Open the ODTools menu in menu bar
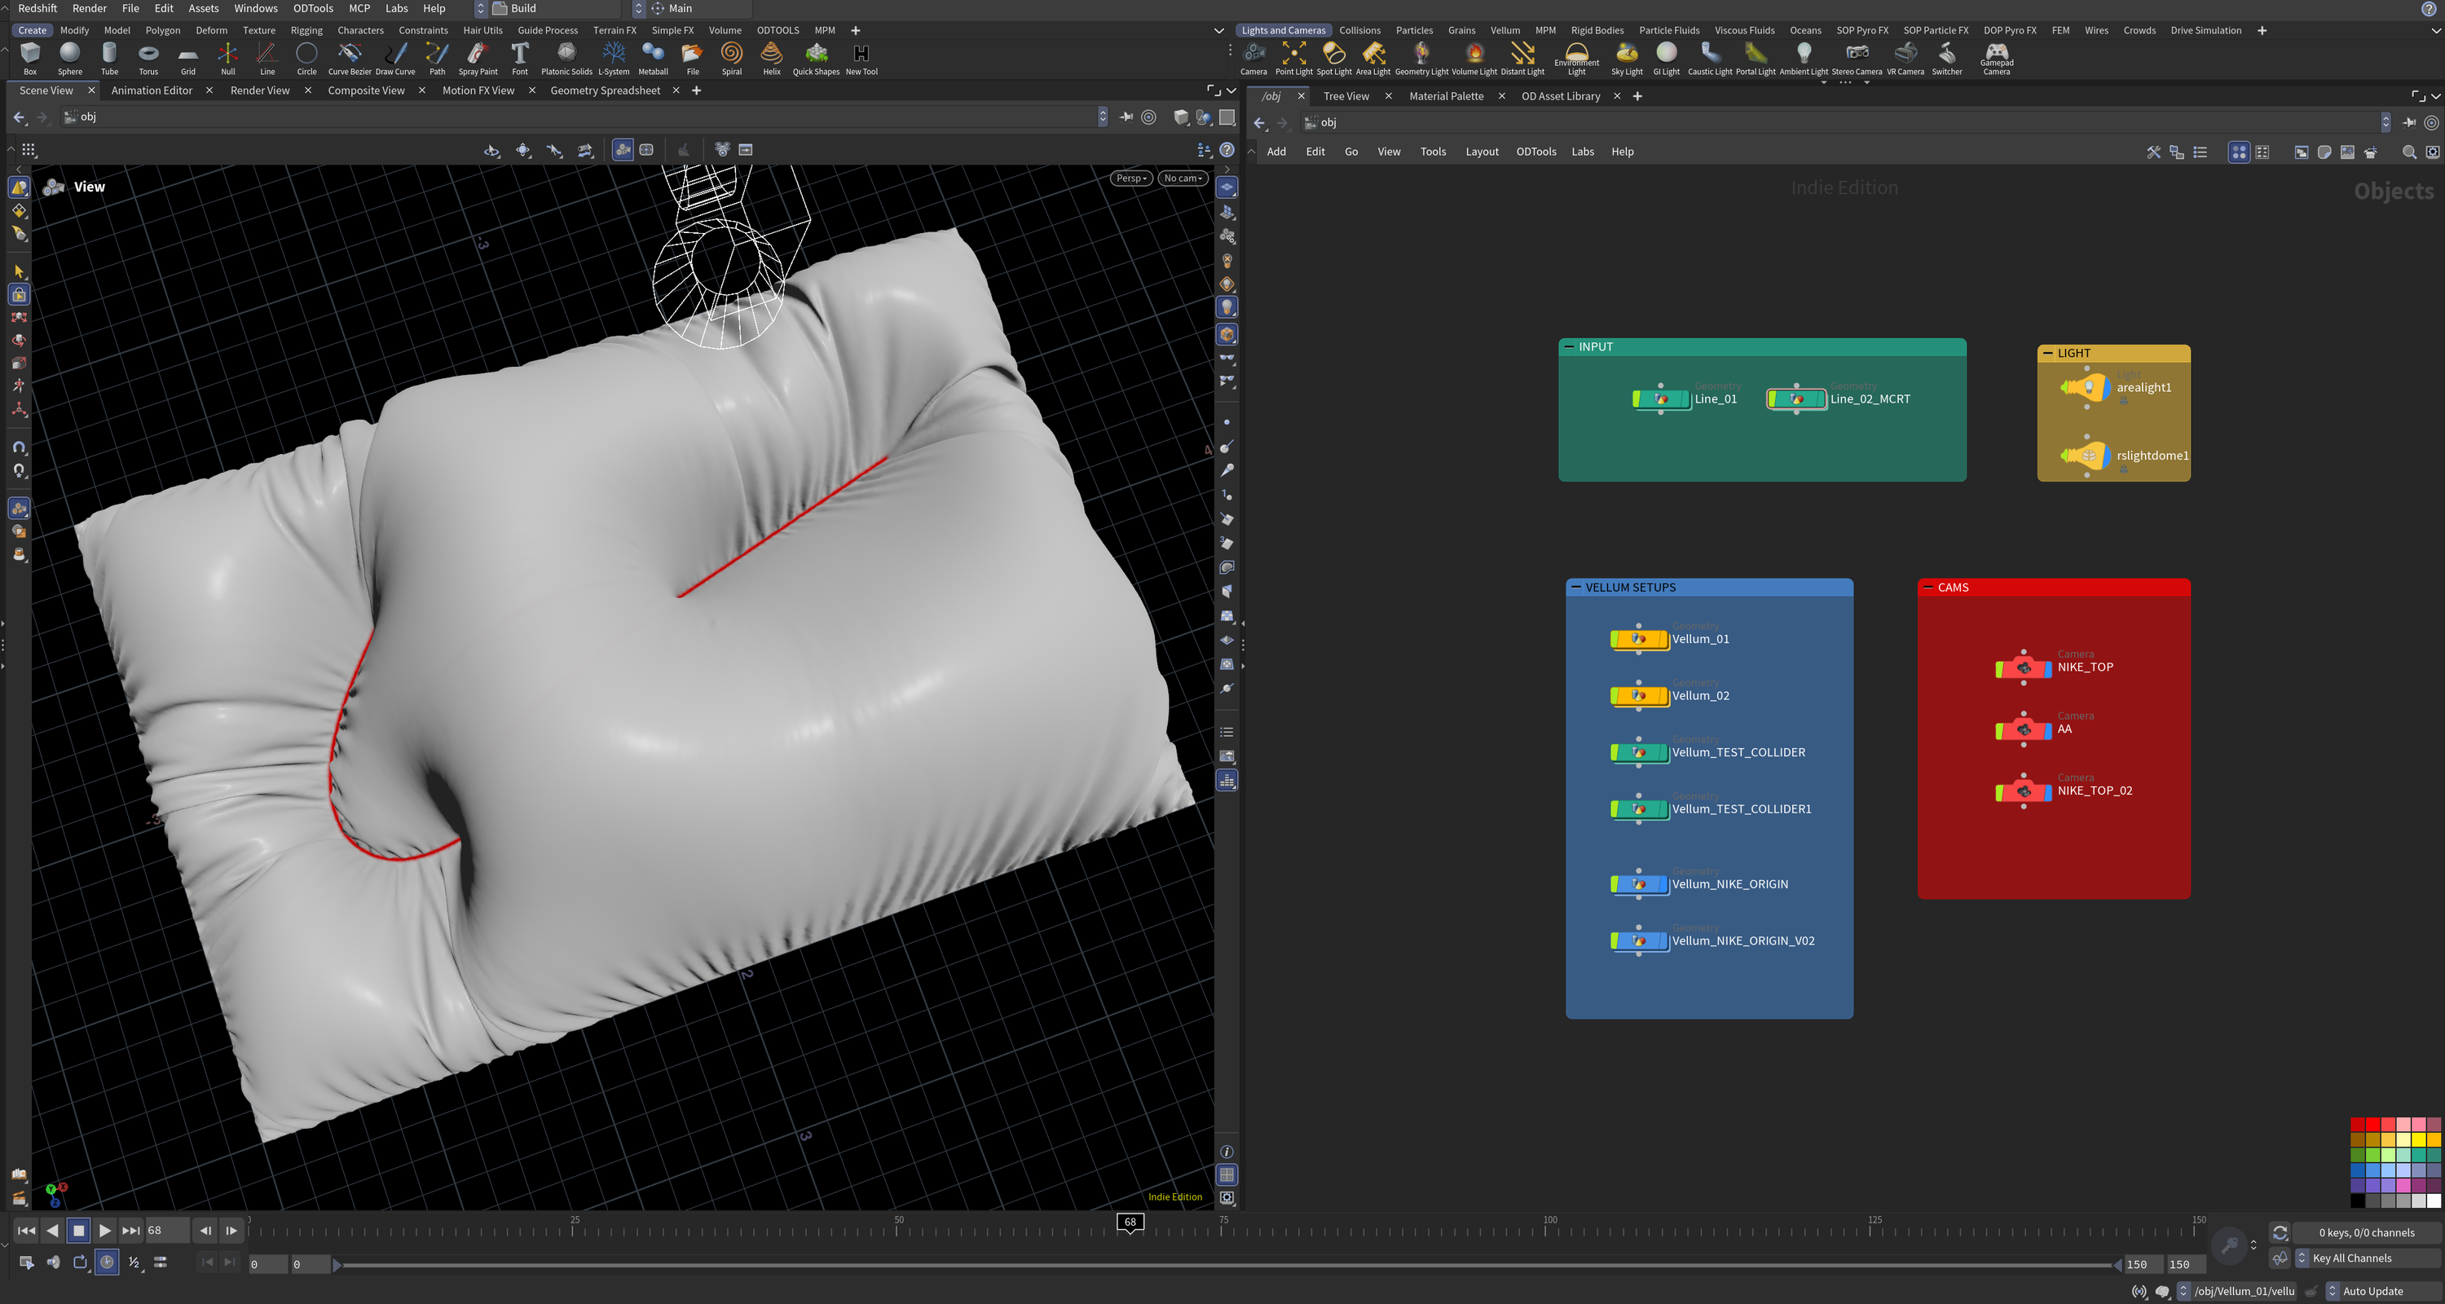Image resolution: width=2445 pixels, height=1304 pixels. click(x=313, y=8)
